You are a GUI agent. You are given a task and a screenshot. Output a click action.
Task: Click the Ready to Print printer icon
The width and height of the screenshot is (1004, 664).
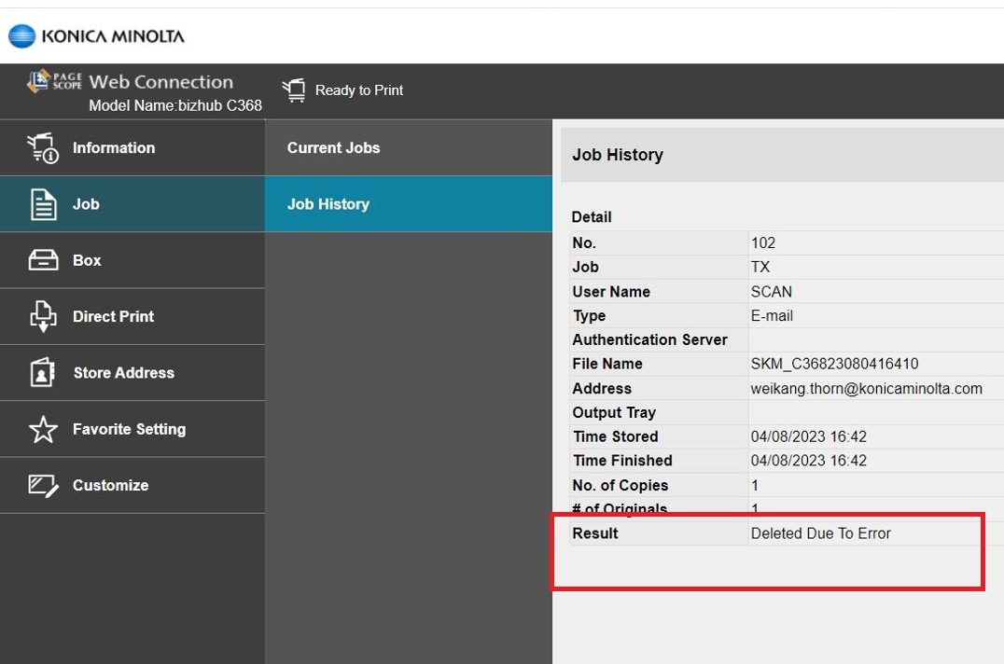pyautogui.click(x=294, y=90)
